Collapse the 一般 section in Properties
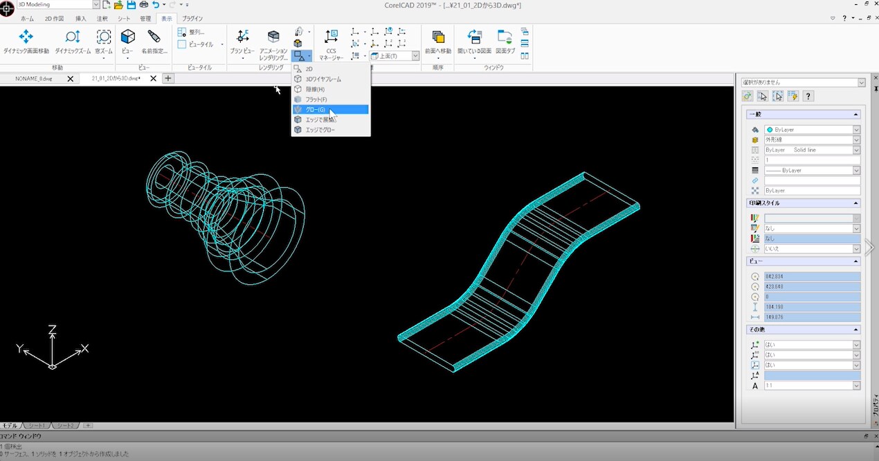879x461 pixels. tap(856, 115)
